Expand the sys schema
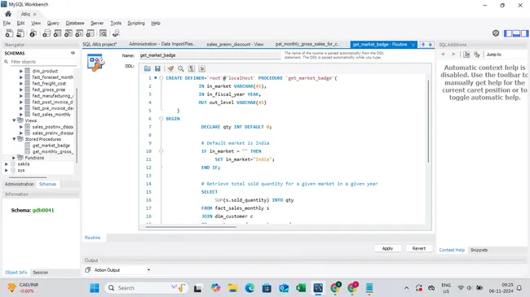The width and height of the screenshot is (530, 297). [7, 170]
